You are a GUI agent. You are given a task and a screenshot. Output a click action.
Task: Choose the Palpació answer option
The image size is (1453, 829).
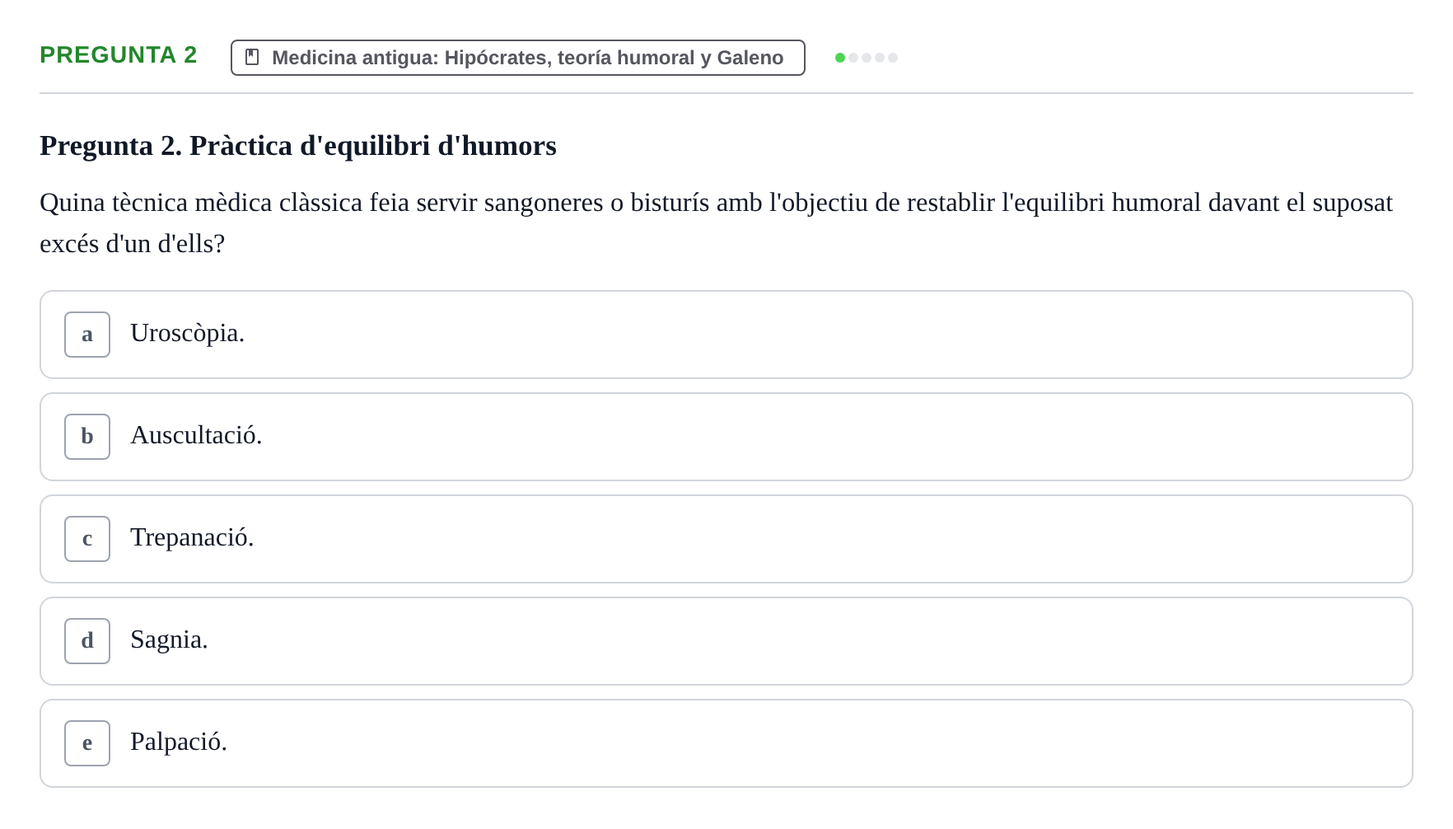pos(726,743)
